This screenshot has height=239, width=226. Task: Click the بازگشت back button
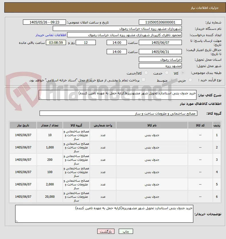pos(106,231)
